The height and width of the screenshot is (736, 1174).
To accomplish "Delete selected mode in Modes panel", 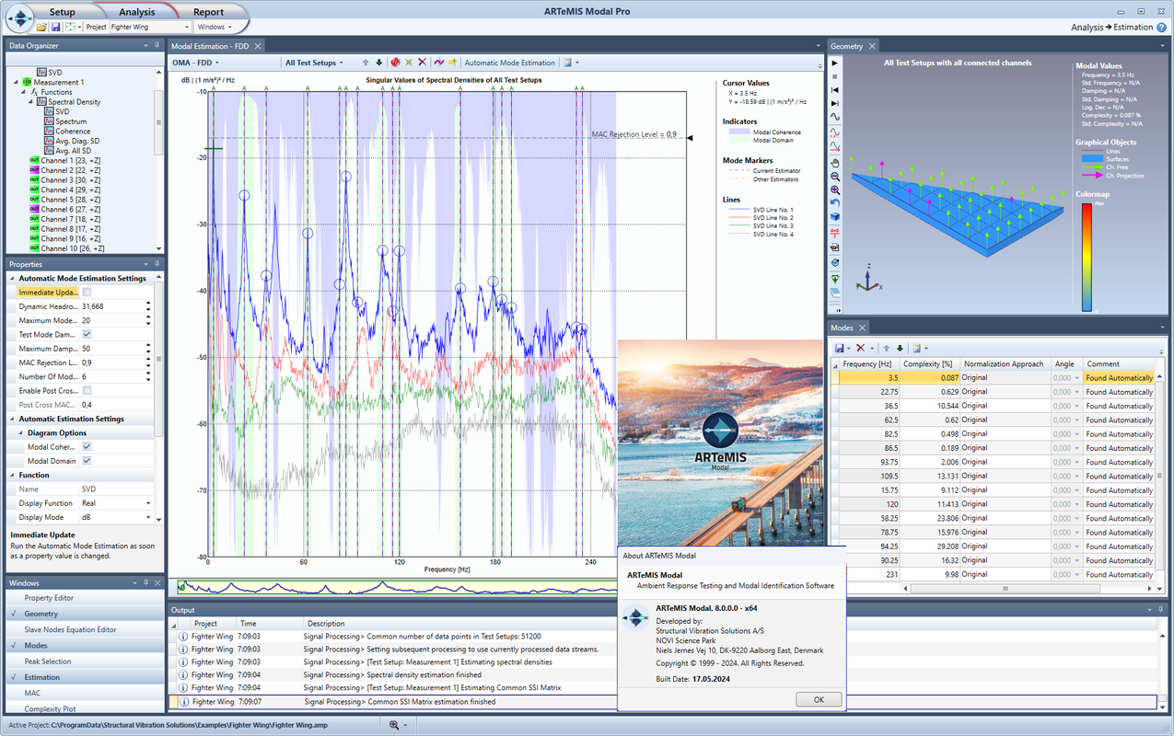I will (x=861, y=348).
